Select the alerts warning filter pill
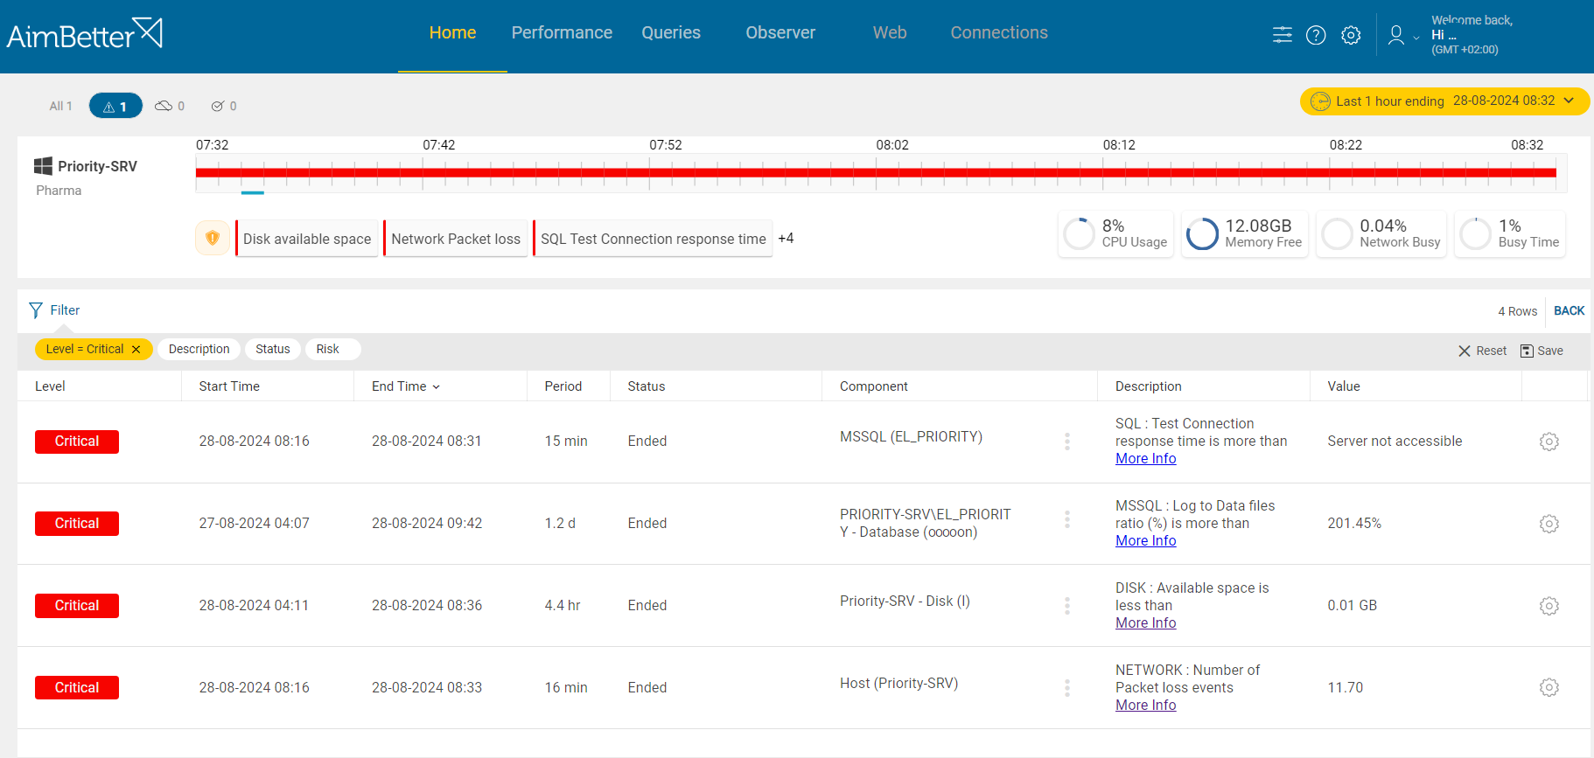Viewport: 1594px width, 758px height. (x=115, y=106)
